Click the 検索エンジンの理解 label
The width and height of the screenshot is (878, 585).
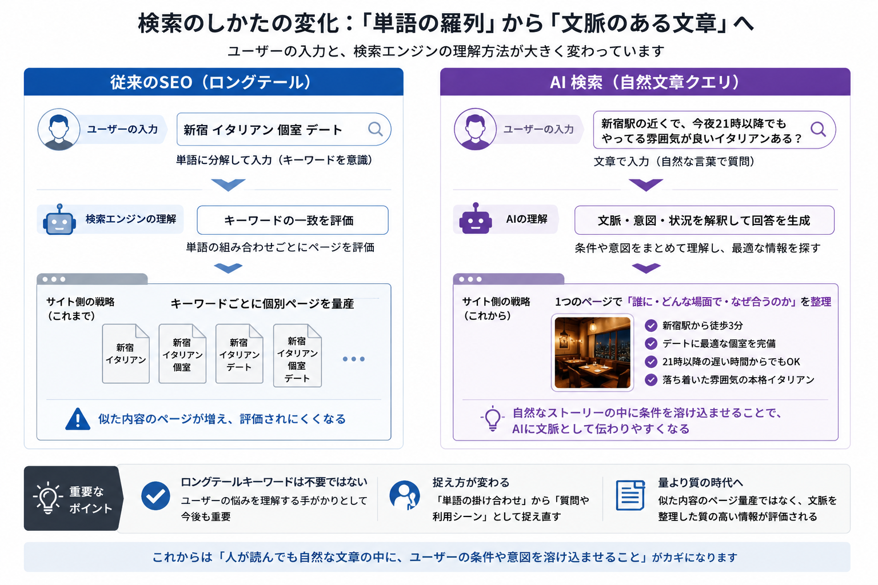click(131, 219)
